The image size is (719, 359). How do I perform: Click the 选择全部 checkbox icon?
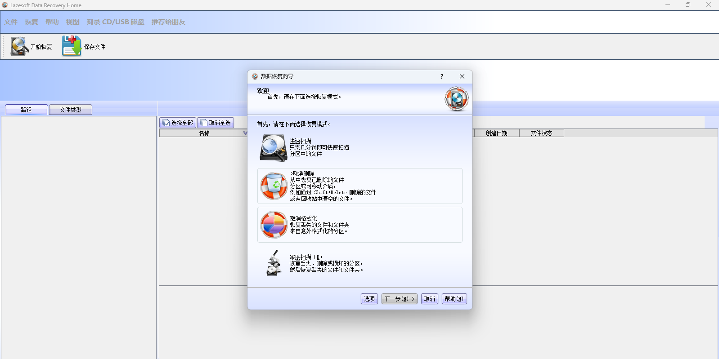166,123
